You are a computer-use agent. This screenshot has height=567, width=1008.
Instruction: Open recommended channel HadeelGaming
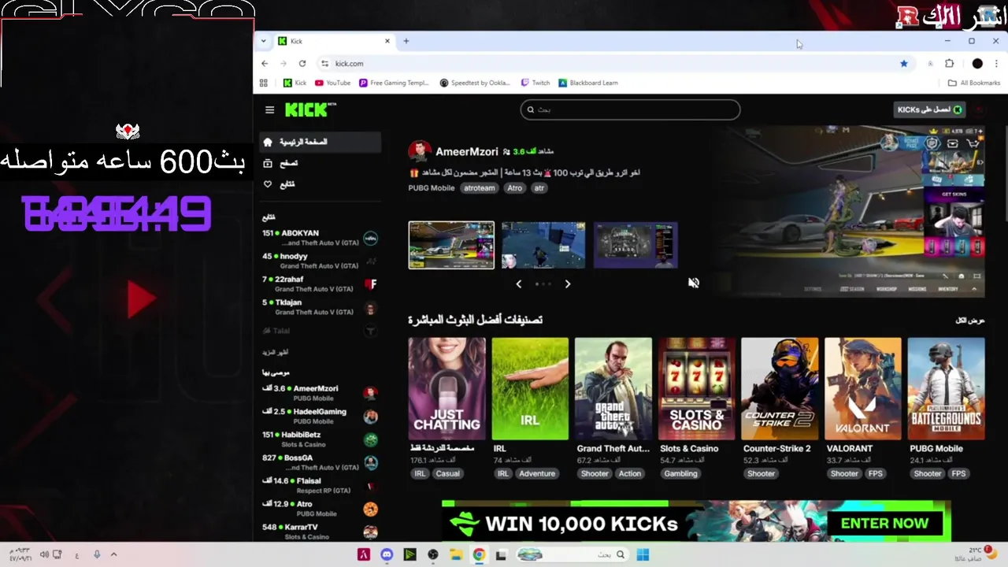[x=321, y=416]
